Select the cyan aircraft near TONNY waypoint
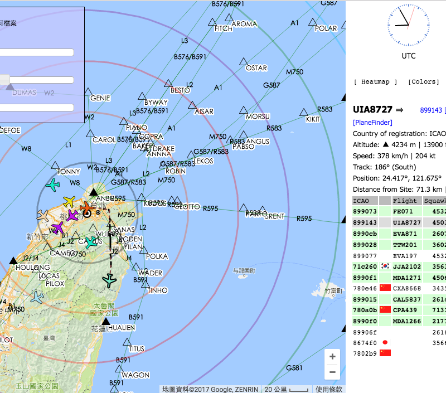 (x=53, y=185)
